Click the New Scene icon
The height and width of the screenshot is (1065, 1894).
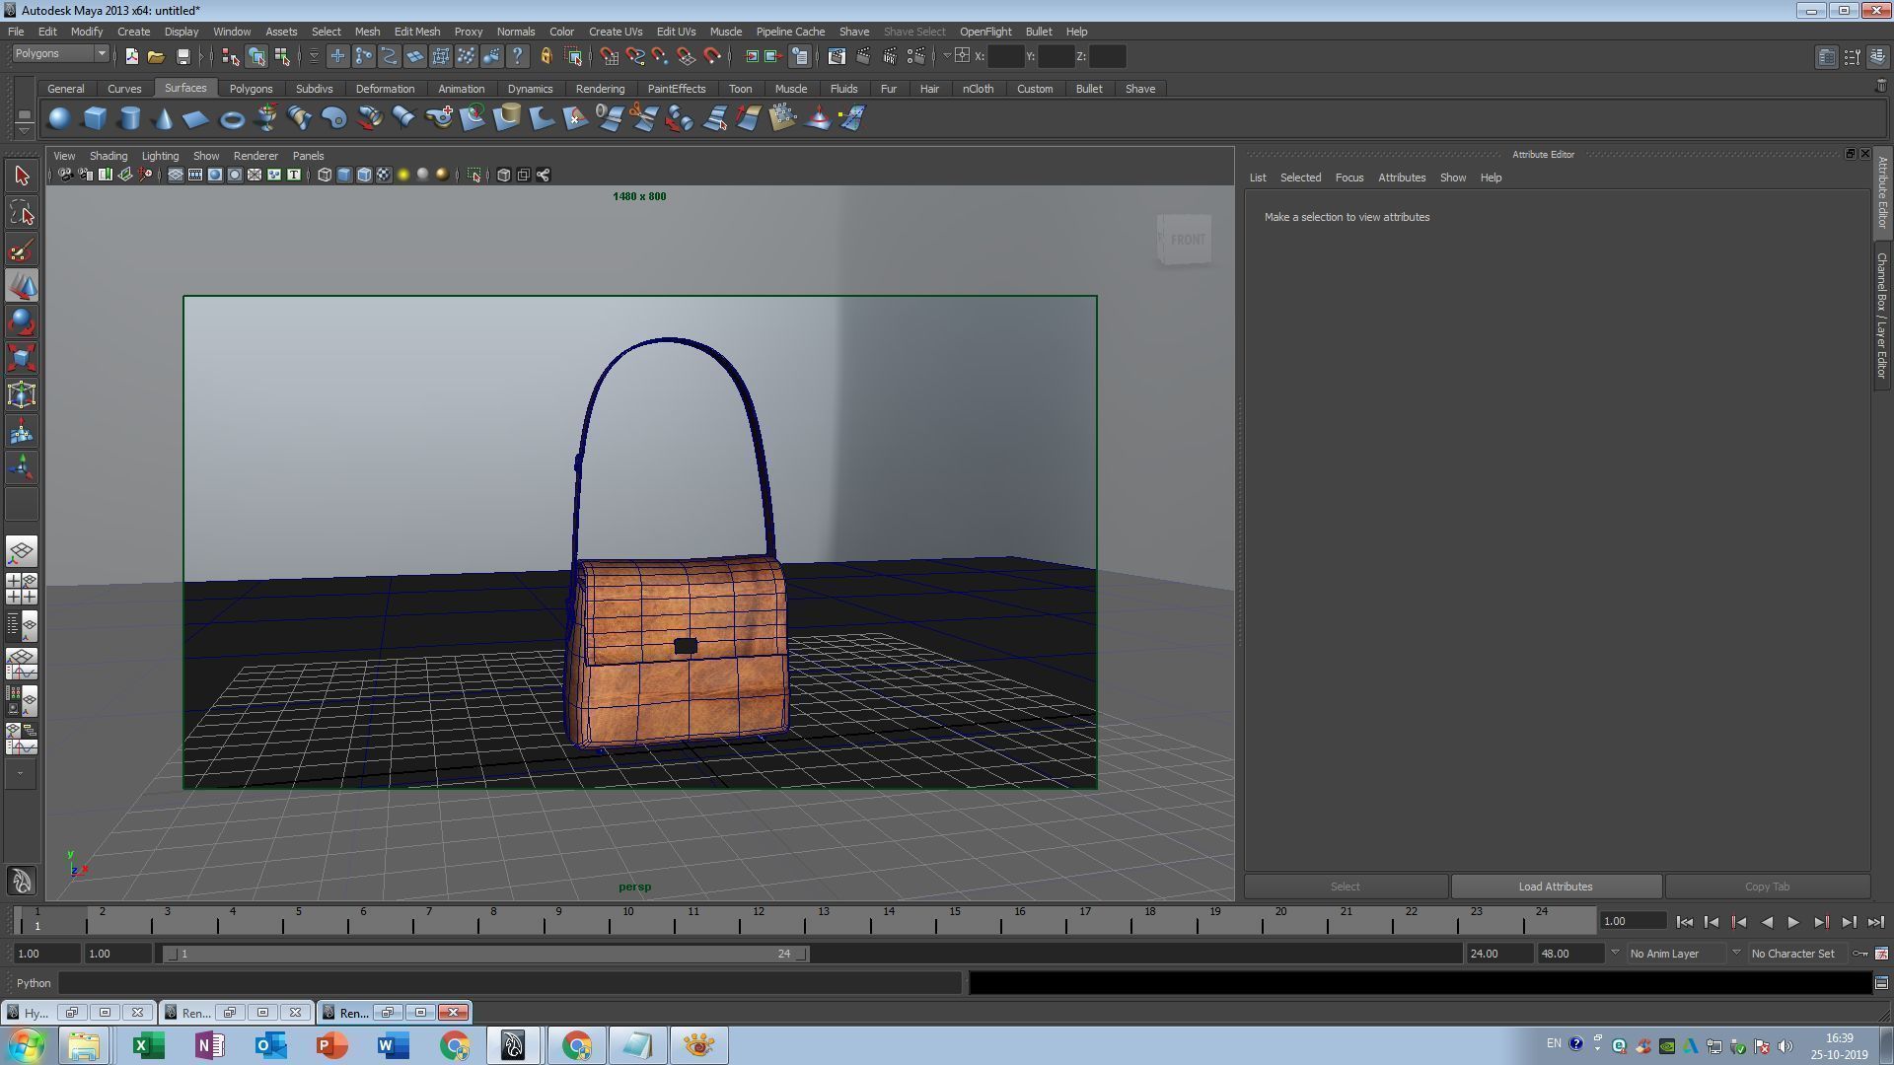point(131,56)
